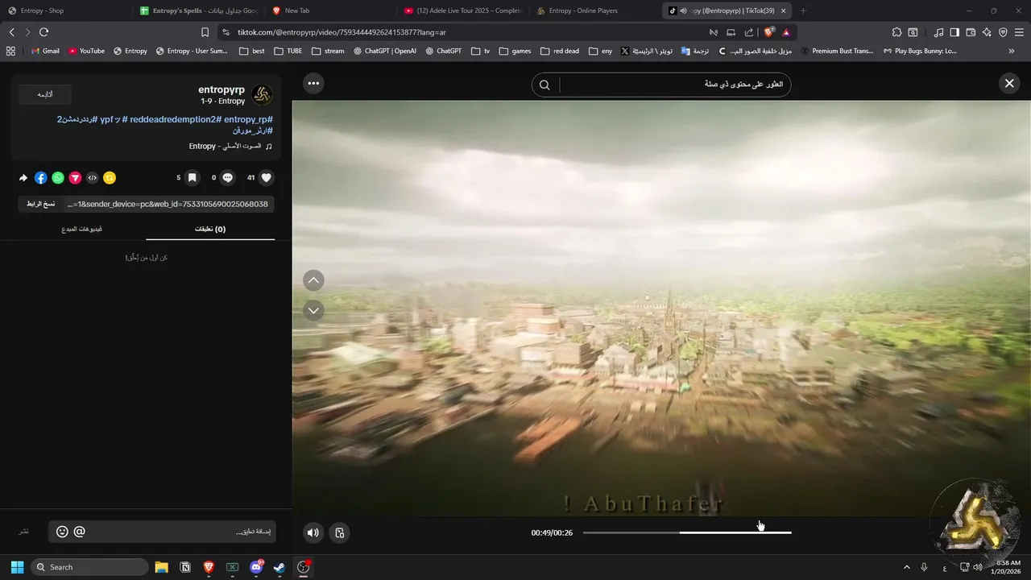Image resolution: width=1031 pixels, height=580 pixels.
Task: Go to the next video using the down chevron
Action: (x=313, y=310)
